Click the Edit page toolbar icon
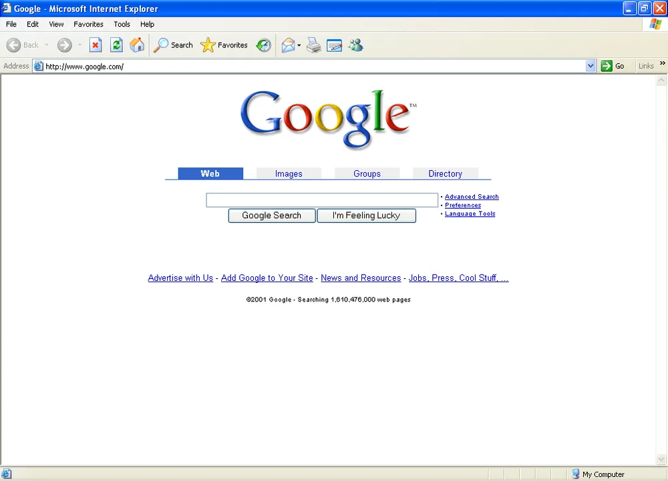This screenshot has height=481, width=668. (x=335, y=45)
